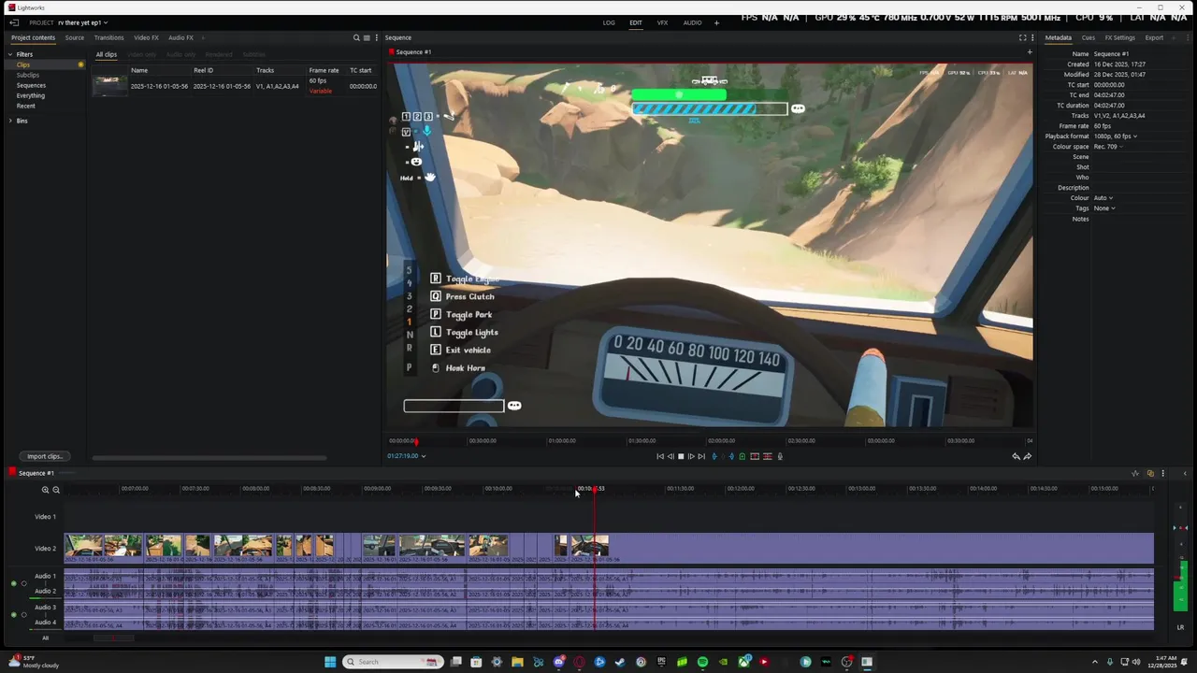Step one frame back in viewer
1197x673 pixels.
pos(671,456)
